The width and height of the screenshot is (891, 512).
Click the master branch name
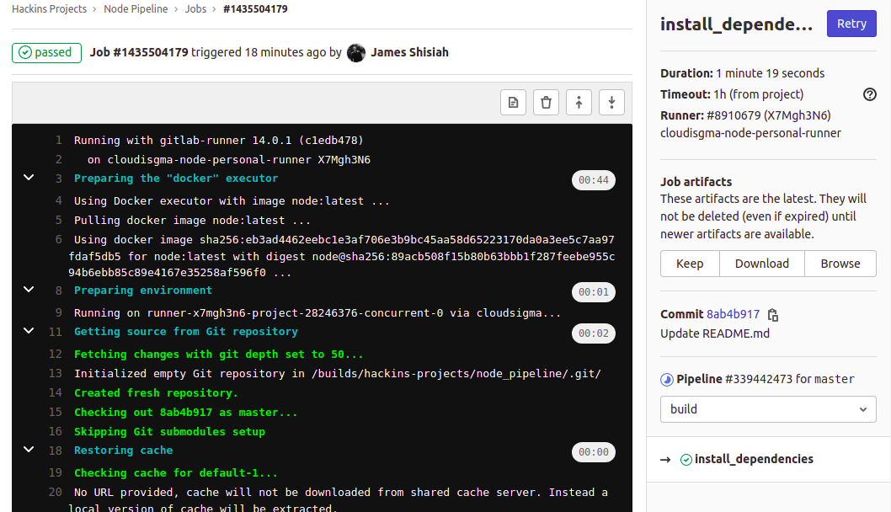(x=835, y=379)
